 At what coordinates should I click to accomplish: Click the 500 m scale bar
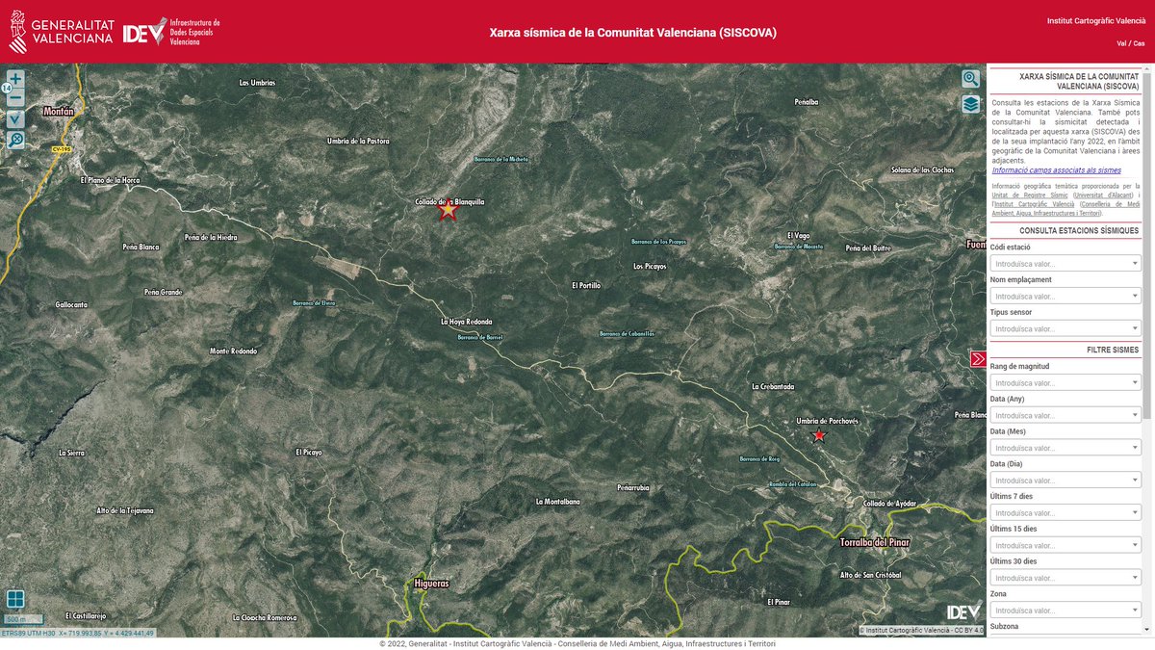(x=22, y=619)
